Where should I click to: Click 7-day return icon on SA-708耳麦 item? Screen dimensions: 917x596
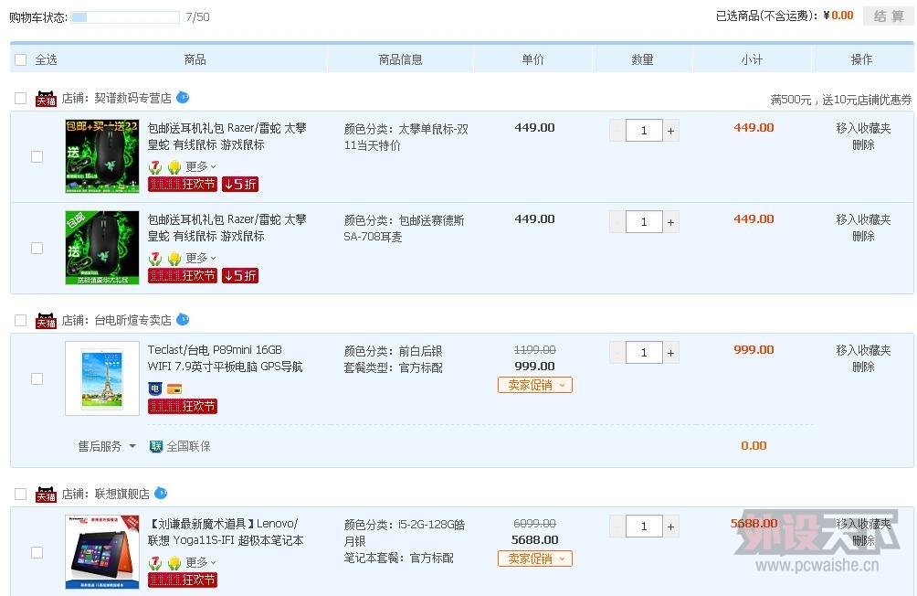pyautogui.click(x=155, y=259)
